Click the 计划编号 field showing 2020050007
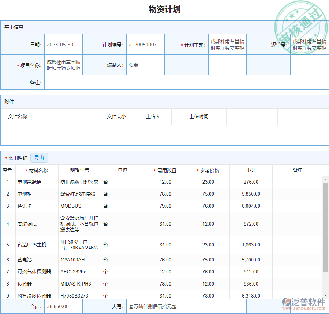Screen dimensions: 329x314 (145, 44)
